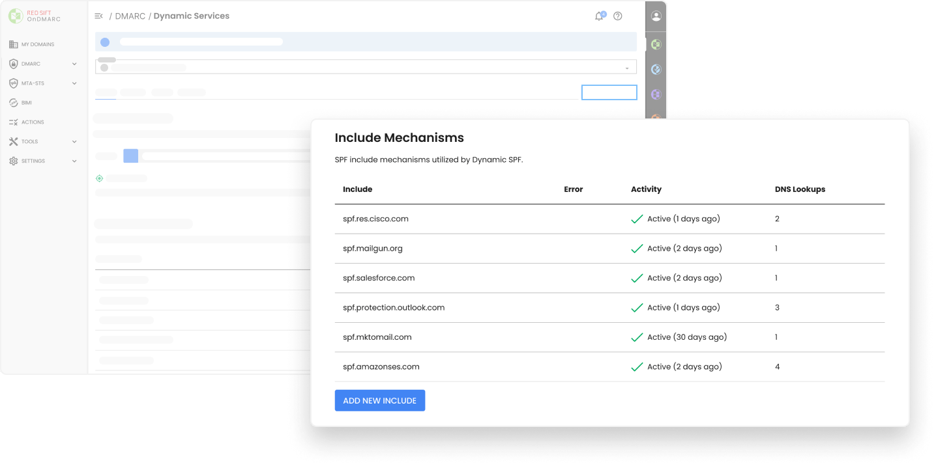The image size is (936, 466).
Task: Select the spf.salesforce.com include row
Action: point(609,278)
